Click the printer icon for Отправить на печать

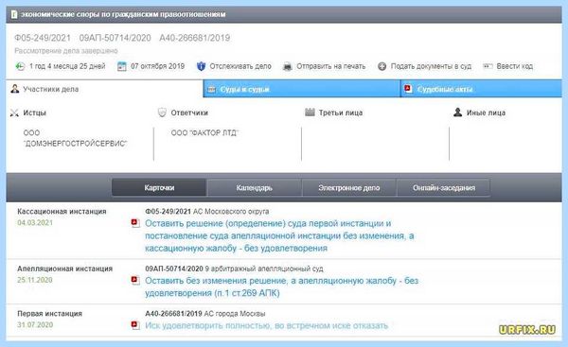[287, 66]
